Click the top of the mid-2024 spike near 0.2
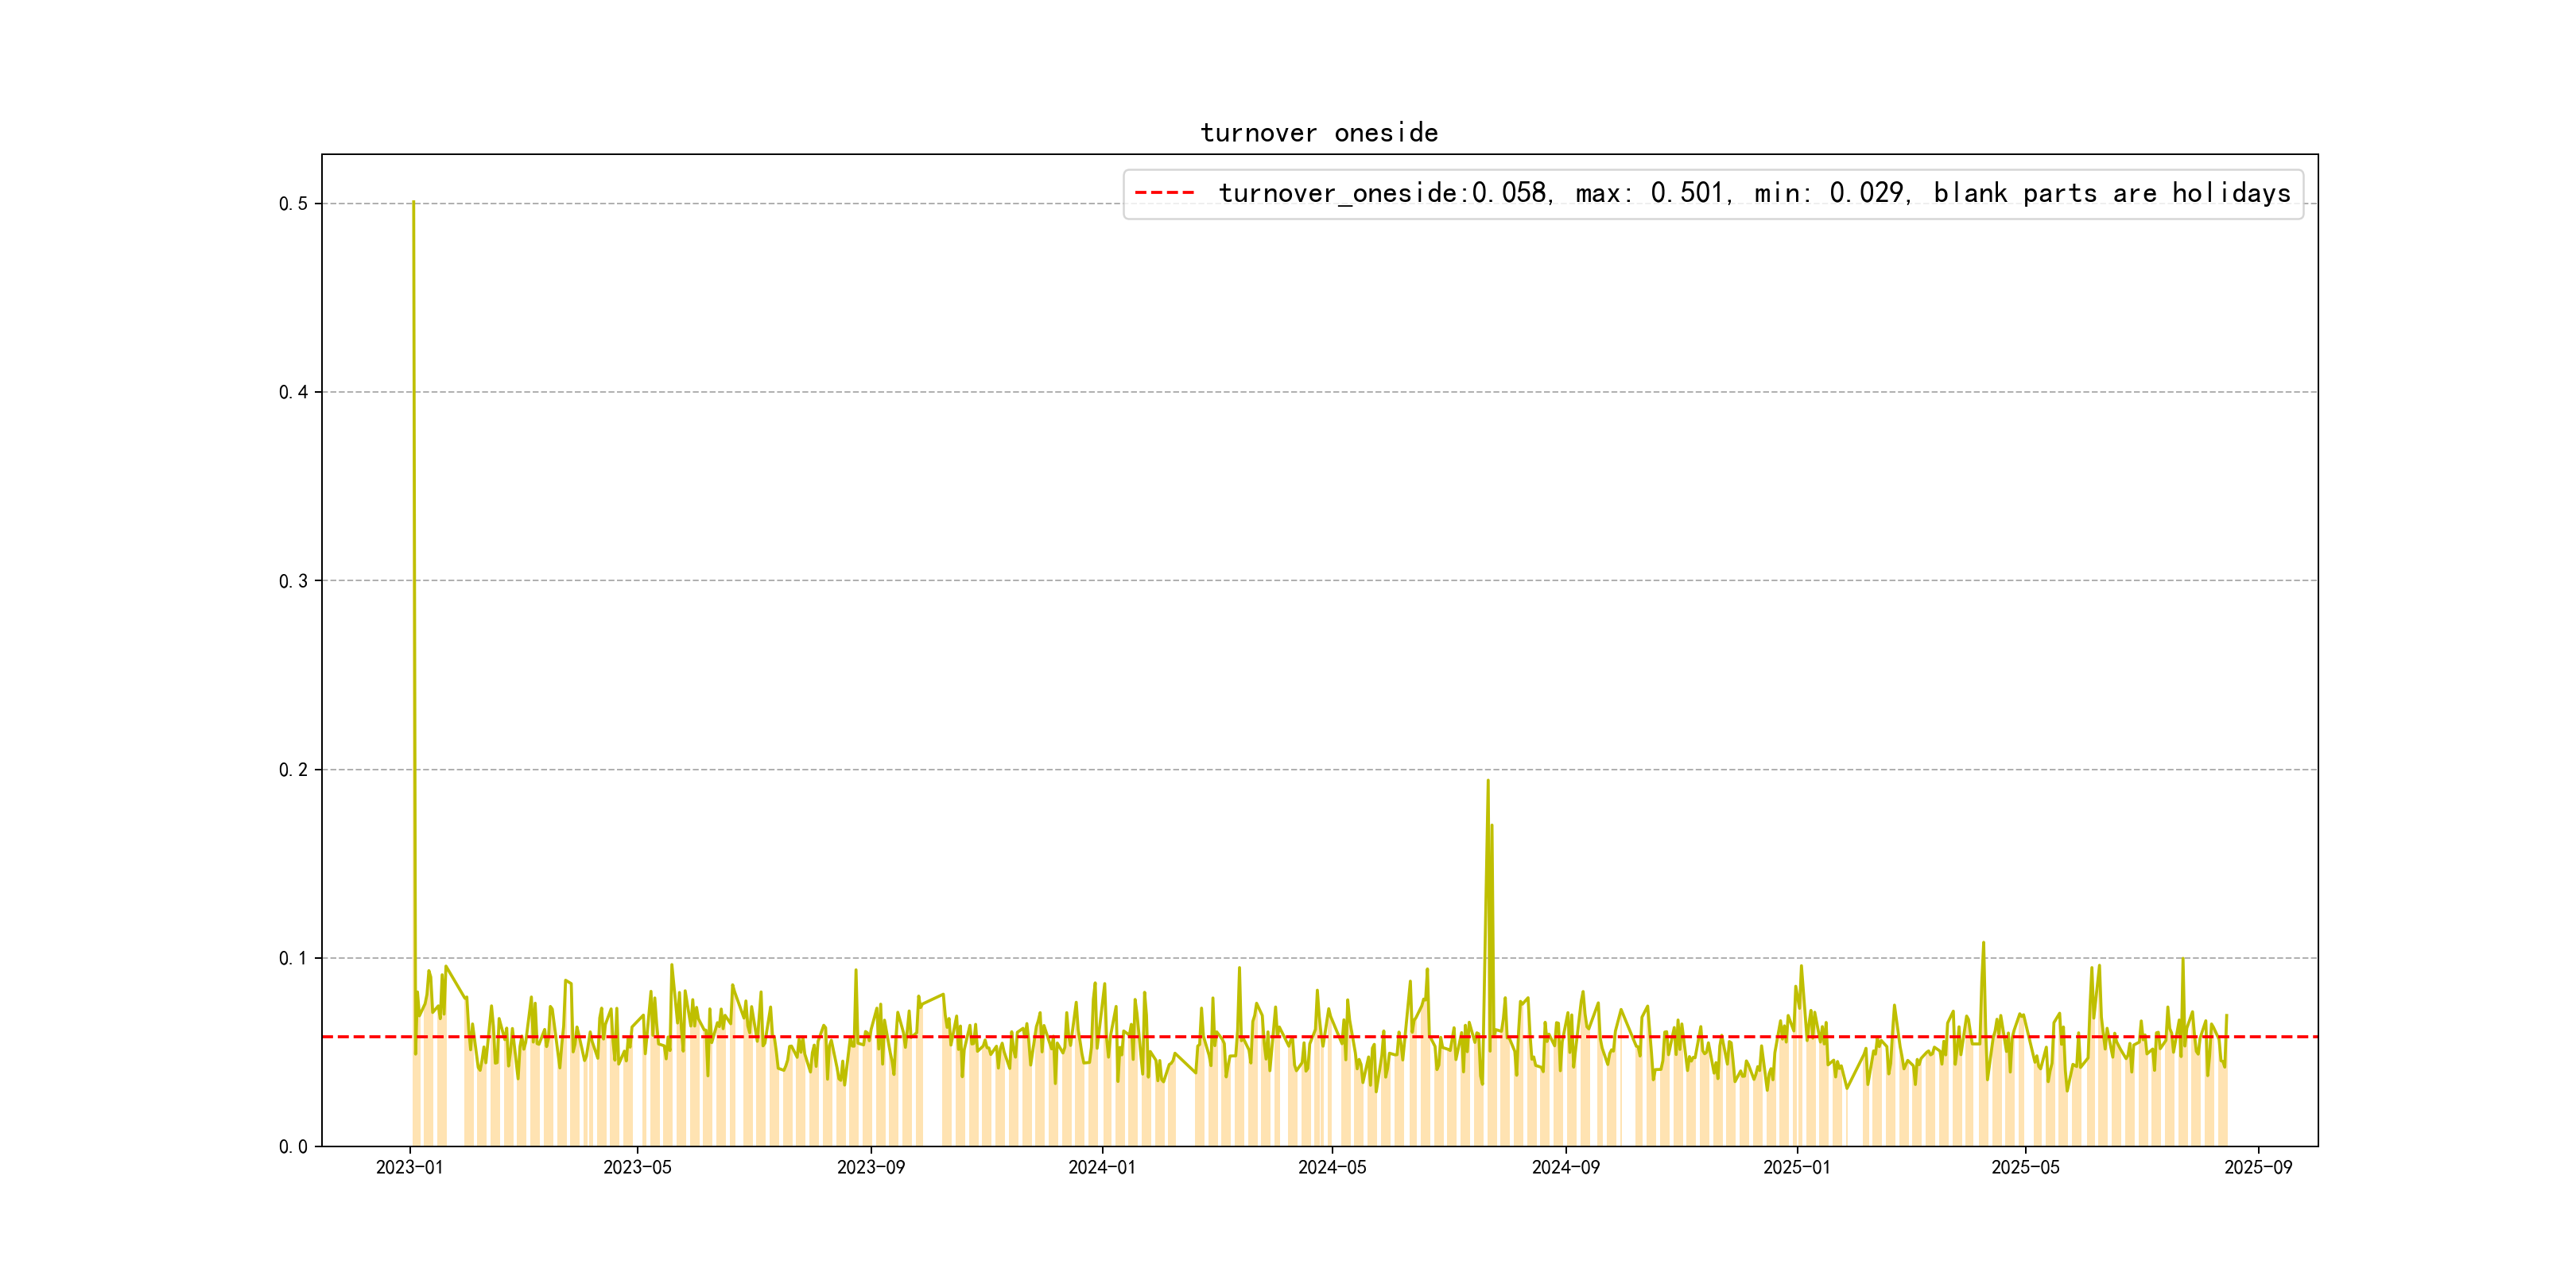The image size is (2576, 1288). (1487, 781)
